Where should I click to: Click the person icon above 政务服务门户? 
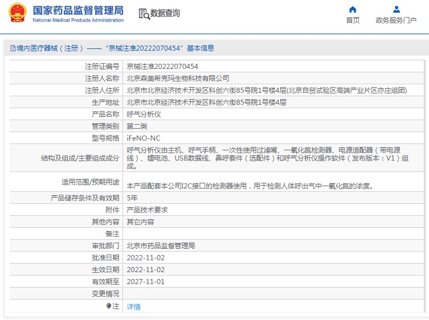click(397, 9)
